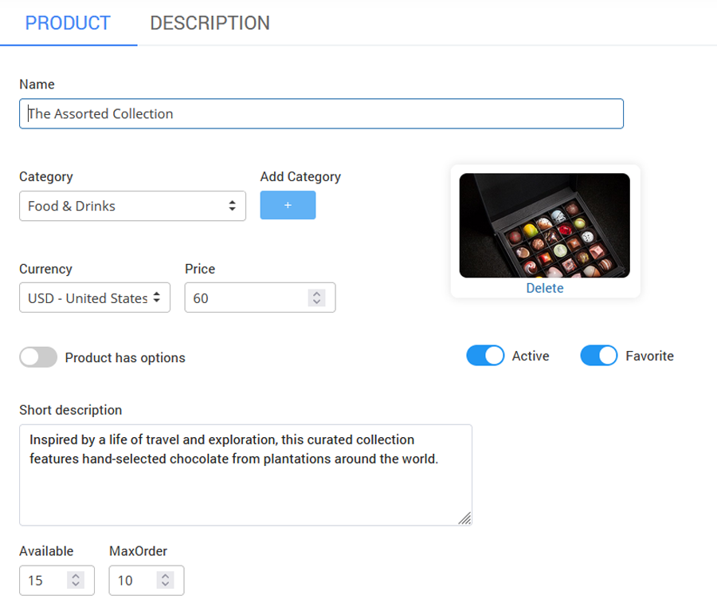This screenshot has width=717, height=607.
Task: Turn off the Active toggle
Action: pos(485,356)
